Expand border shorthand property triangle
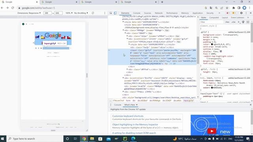The height and width of the screenshot is (142, 253). point(211,37)
